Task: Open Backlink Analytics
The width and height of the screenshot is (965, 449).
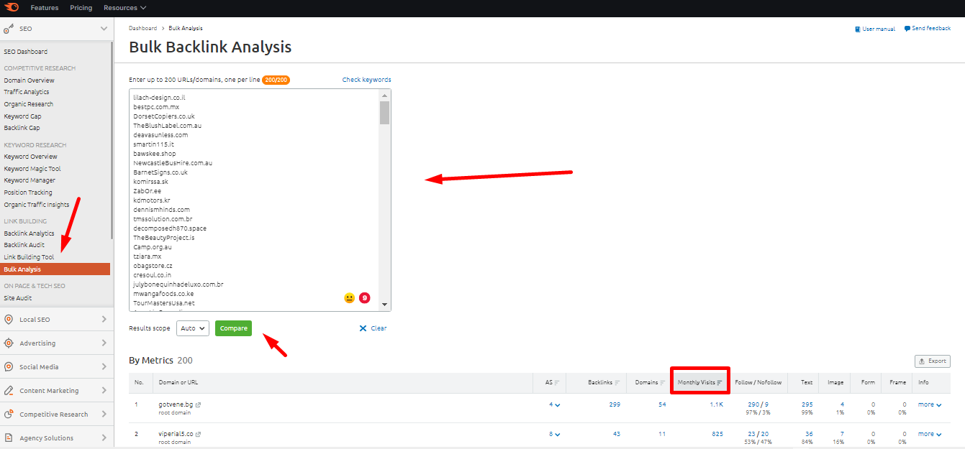Action: pyautogui.click(x=29, y=233)
